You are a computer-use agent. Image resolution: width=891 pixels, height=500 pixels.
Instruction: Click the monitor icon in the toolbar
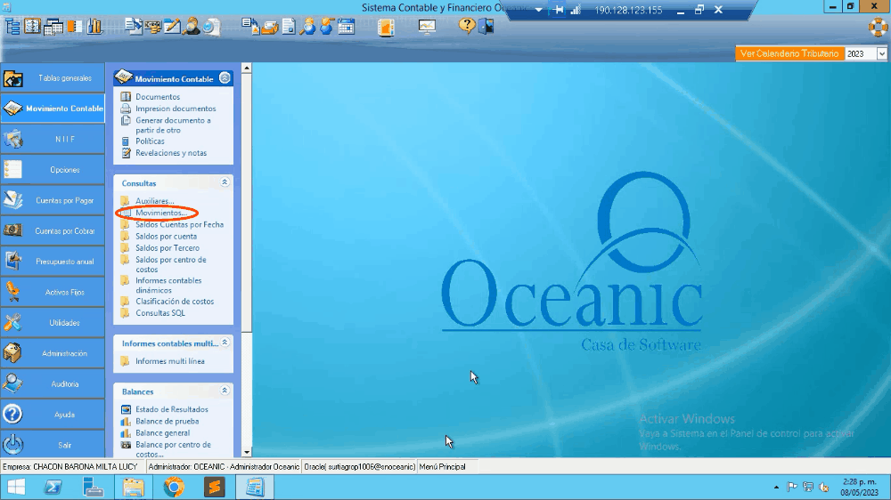click(427, 27)
